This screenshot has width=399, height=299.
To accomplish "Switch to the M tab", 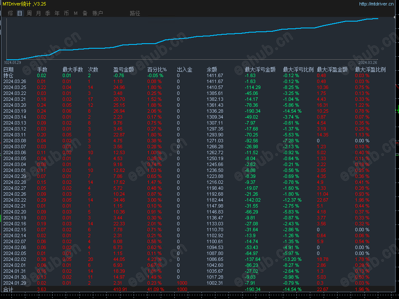I will point(75,13).
